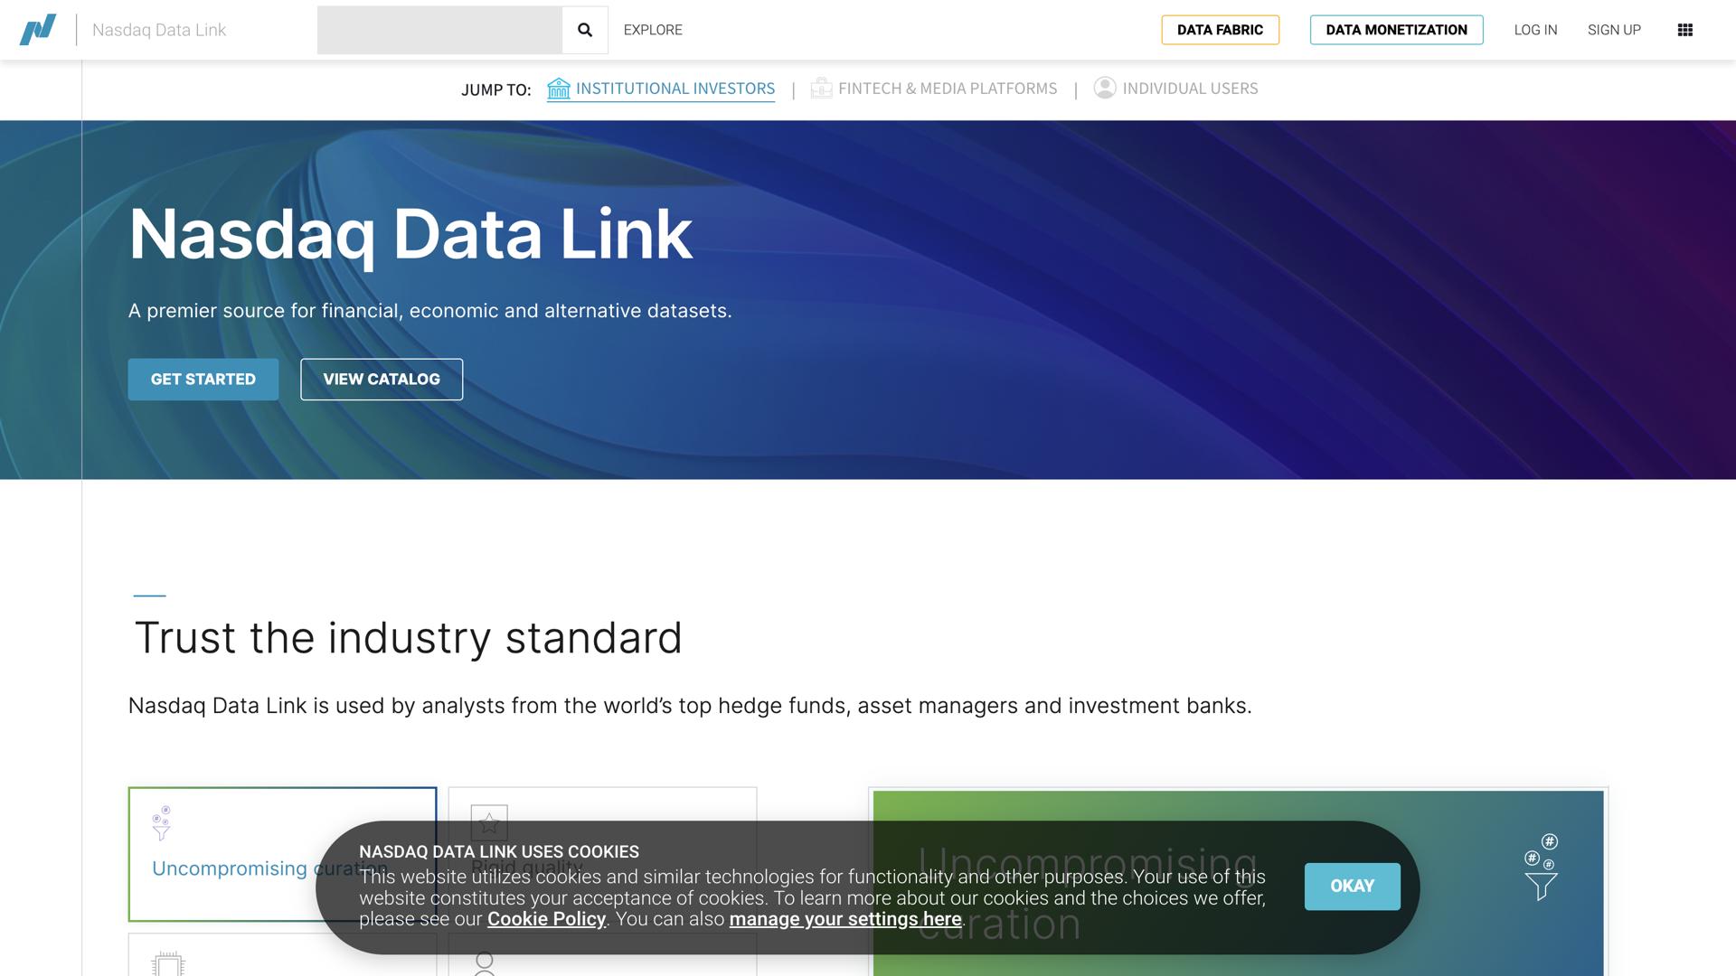Viewport: 1736px width, 976px height.
Task: Jump to Fintech & Media Platforms section
Action: [x=947, y=89]
